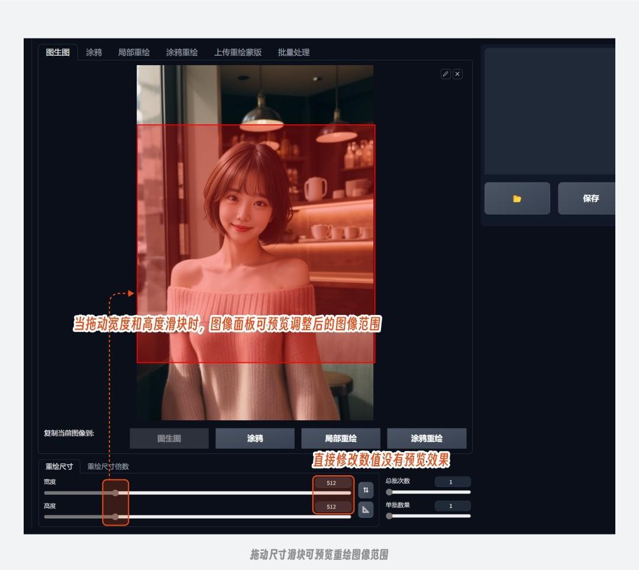The image size is (639, 570).
Task: Click the 高度 label
Action: tap(50, 505)
